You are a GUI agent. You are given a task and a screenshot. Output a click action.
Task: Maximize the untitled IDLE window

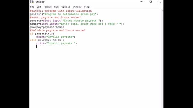[150, 2]
